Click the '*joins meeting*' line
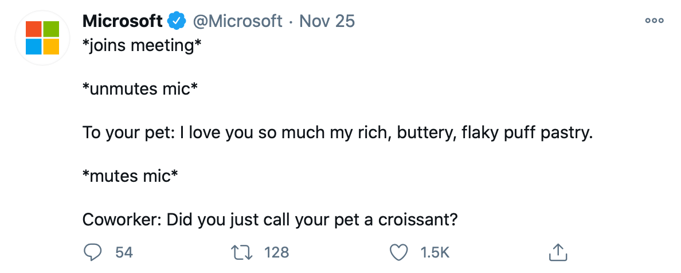Viewport: 681px width, 273px height. tap(142, 45)
